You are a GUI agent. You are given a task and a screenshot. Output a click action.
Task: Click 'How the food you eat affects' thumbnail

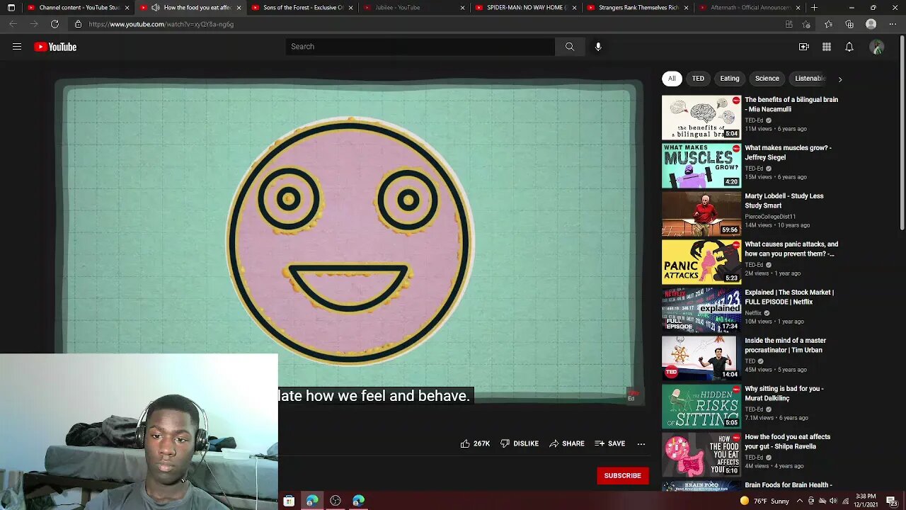[701, 455]
